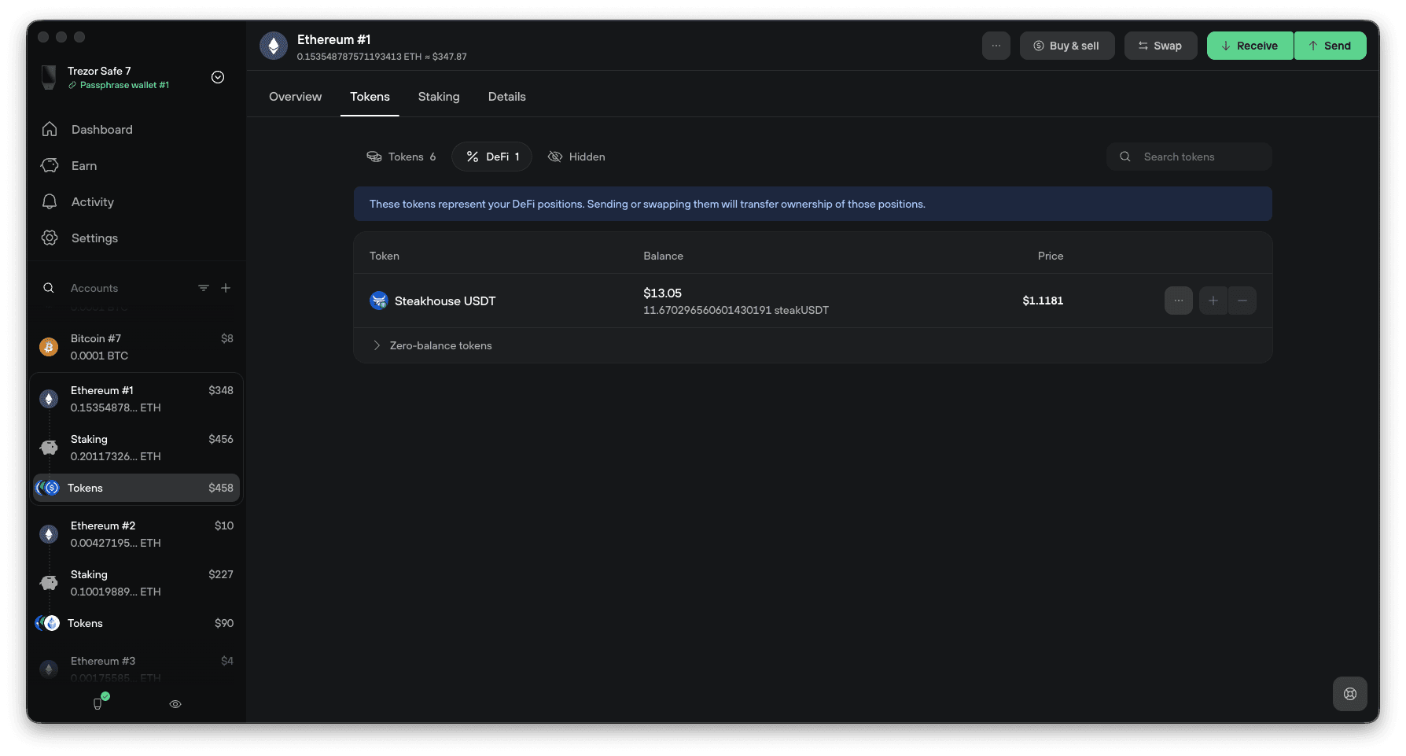The height and width of the screenshot is (756, 1406).
Task: Click the $13.05 balance value
Action: [662, 293]
